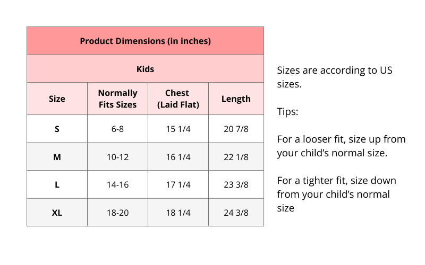Click the 17 1/4 chest measurement
Image resolution: width=425 pixels, height=265 pixels.
tap(178, 184)
